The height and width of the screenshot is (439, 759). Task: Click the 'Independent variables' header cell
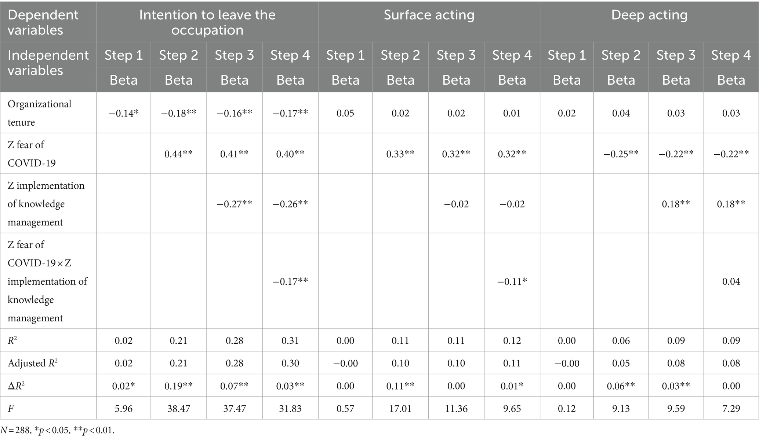click(x=48, y=63)
